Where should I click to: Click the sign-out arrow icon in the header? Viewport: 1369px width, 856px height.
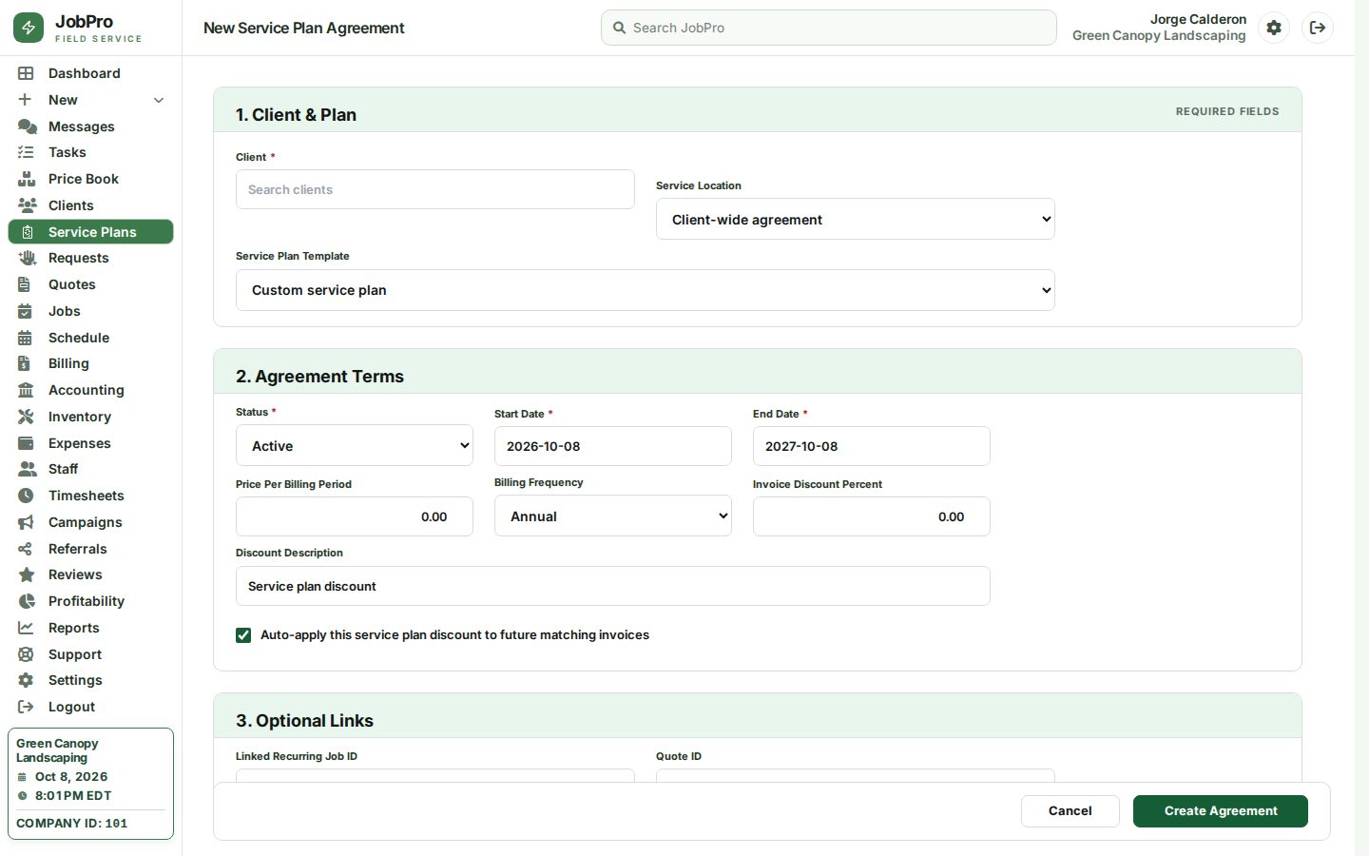click(1318, 28)
